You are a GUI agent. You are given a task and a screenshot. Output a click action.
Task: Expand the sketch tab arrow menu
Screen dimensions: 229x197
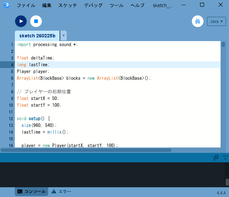pyautogui.click(x=63, y=36)
